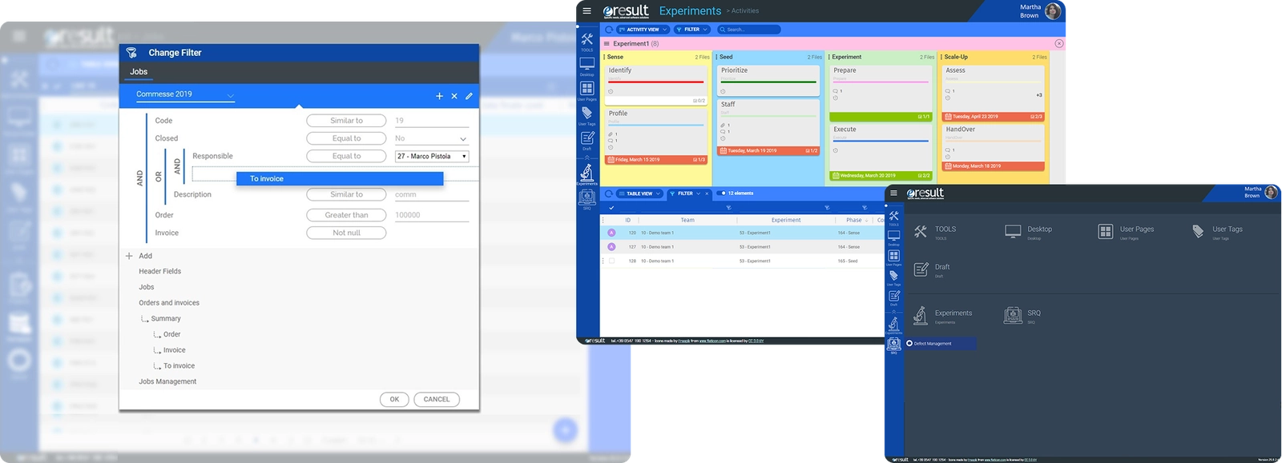Click Sense column drag handle icon

pos(604,57)
